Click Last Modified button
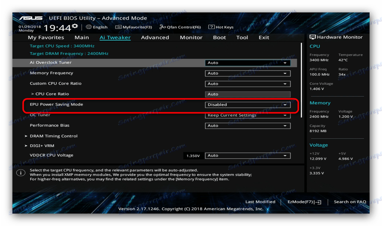 coord(260,202)
